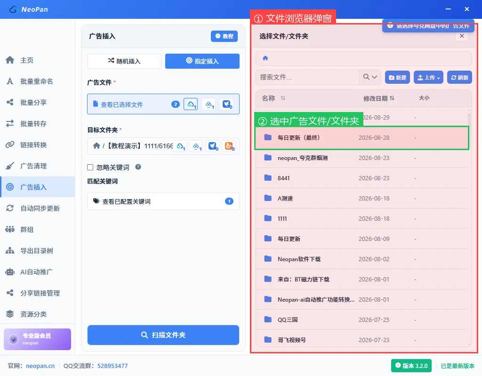Open 导出目录树 in the sidebar
Screen dimensions: 482x376
[38, 250]
